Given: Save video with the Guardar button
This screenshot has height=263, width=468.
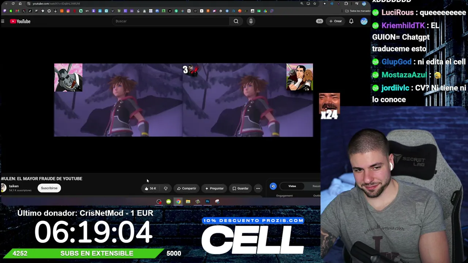Looking at the screenshot, I should [240, 188].
